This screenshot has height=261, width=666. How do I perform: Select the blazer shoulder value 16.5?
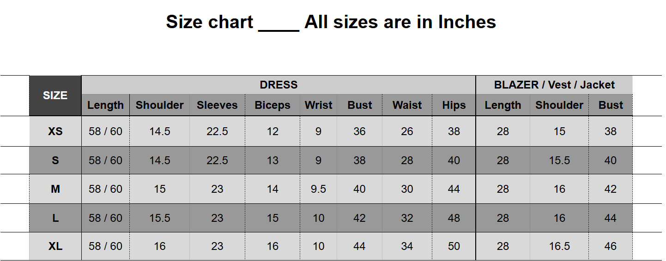tap(559, 247)
